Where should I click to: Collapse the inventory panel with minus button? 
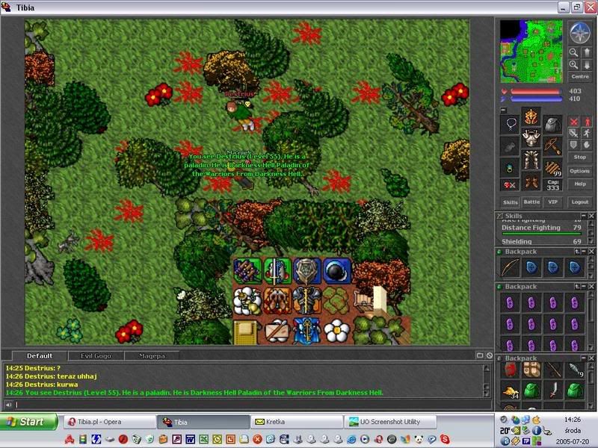(x=503, y=110)
